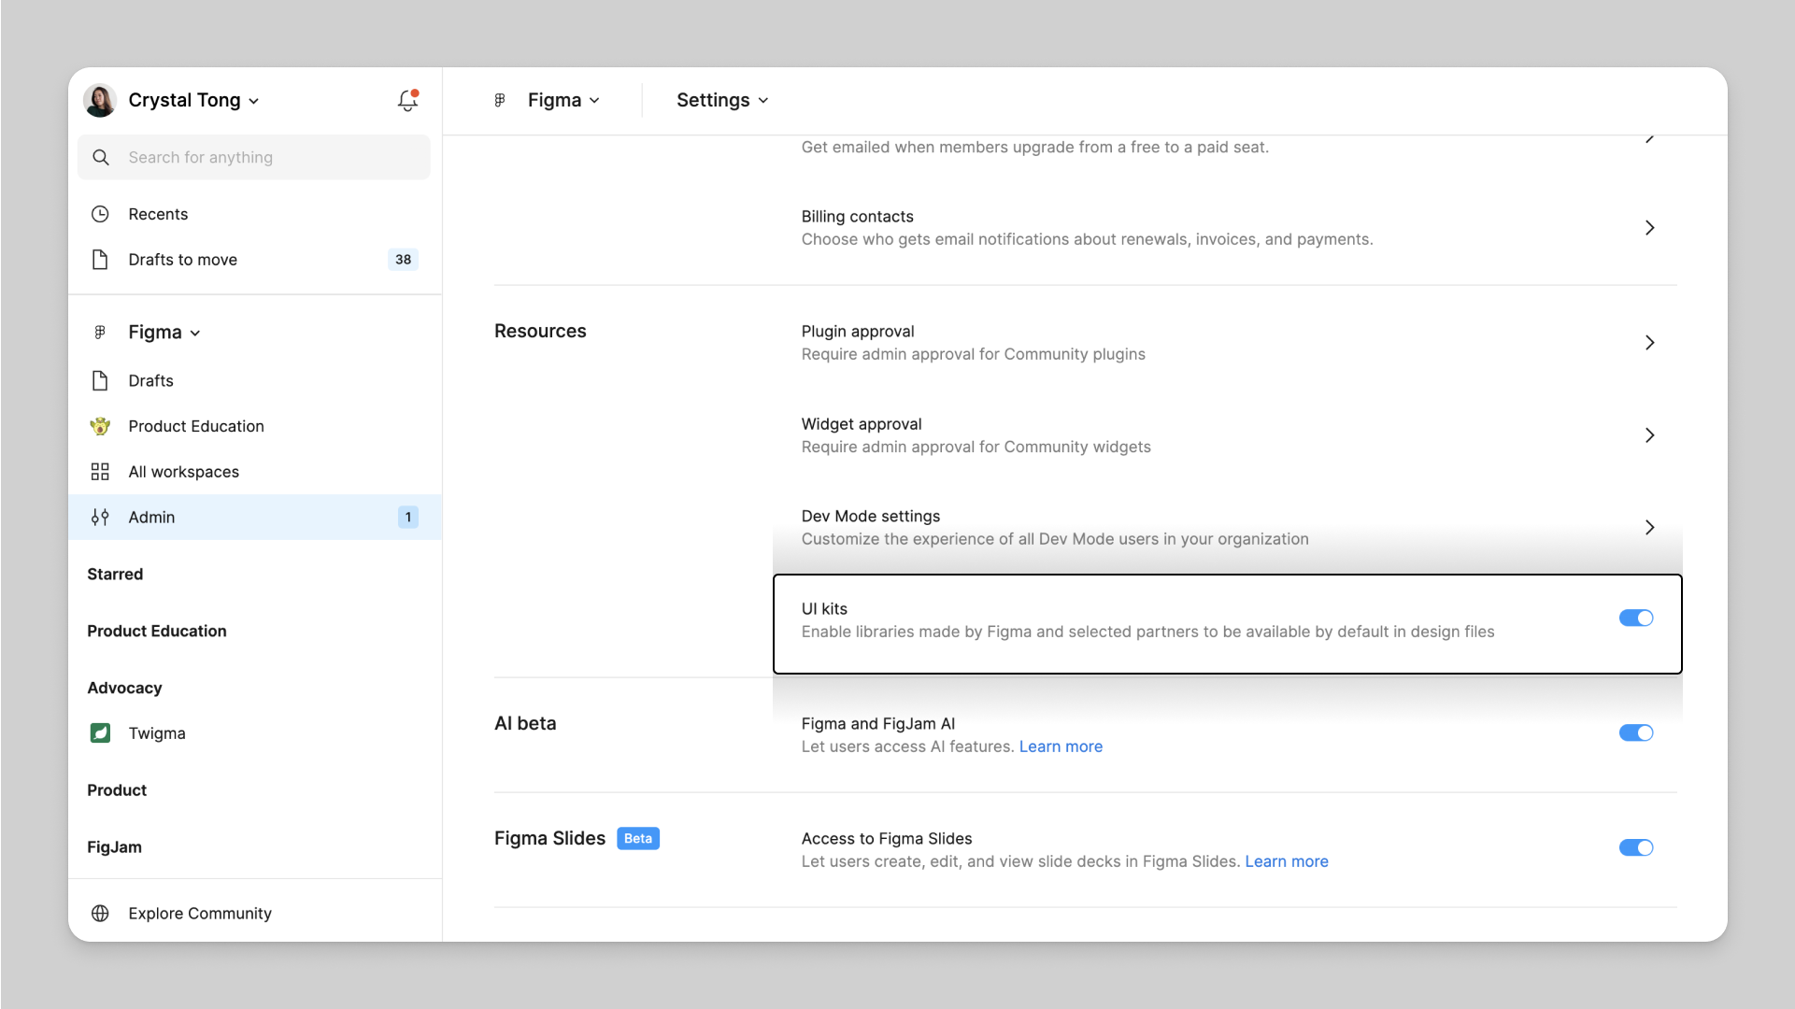Click the Product Education team icon

[100, 426]
